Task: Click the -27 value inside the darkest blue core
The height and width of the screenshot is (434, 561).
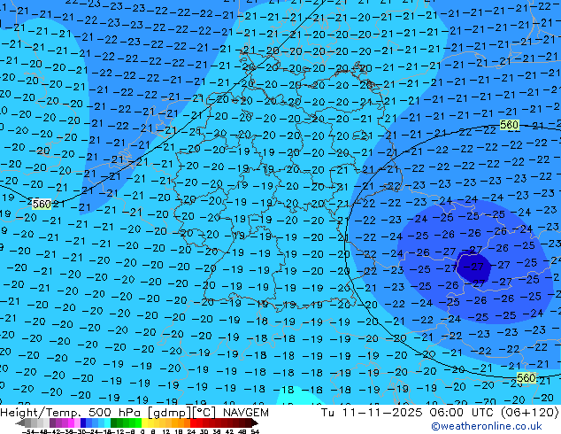Action: [475, 267]
